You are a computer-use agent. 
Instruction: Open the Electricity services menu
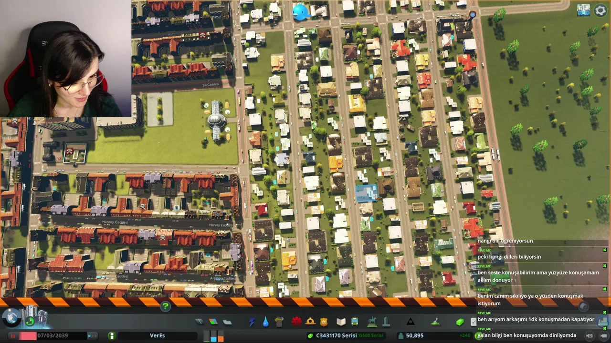(252, 322)
